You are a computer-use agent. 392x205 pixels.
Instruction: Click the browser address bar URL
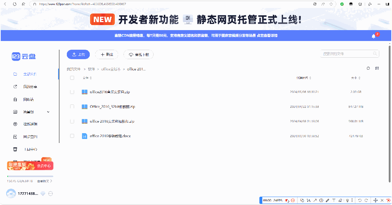pyautogui.click(x=83, y=4)
